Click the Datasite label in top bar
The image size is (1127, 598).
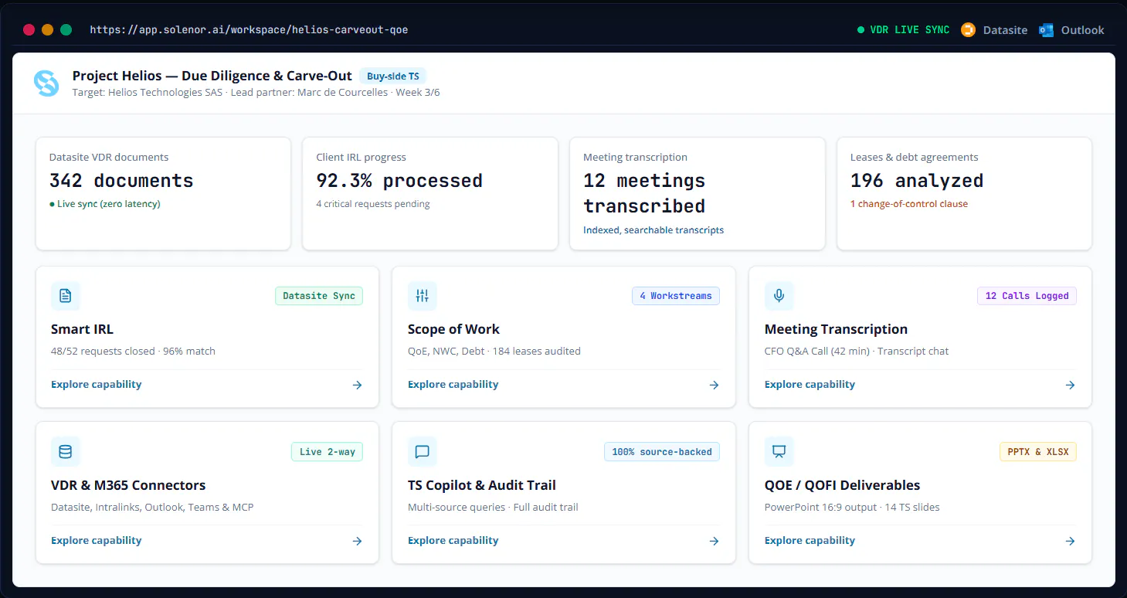pos(1005,30)
